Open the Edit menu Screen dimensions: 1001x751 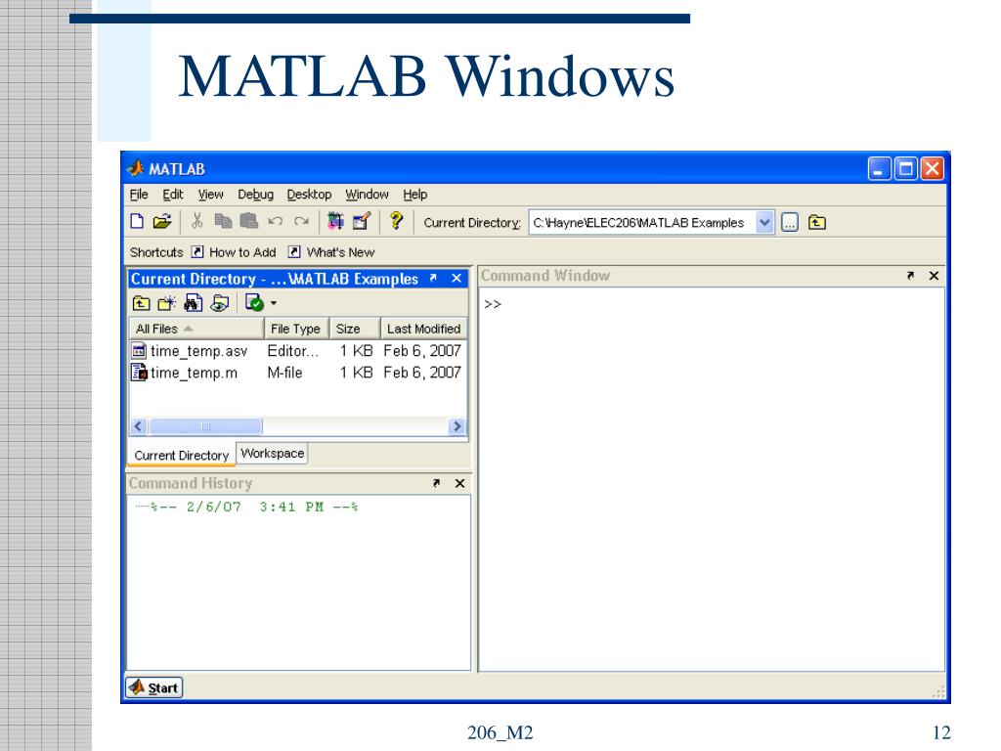pos(172,195)
